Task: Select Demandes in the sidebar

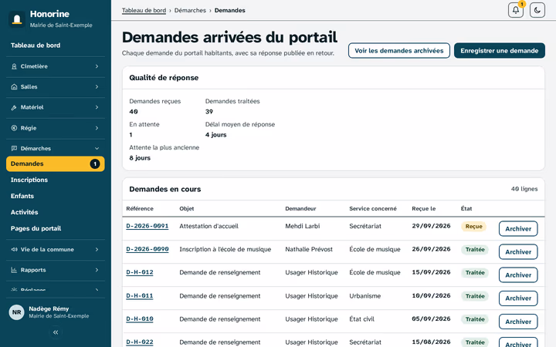Action: [x=56, y=164]
